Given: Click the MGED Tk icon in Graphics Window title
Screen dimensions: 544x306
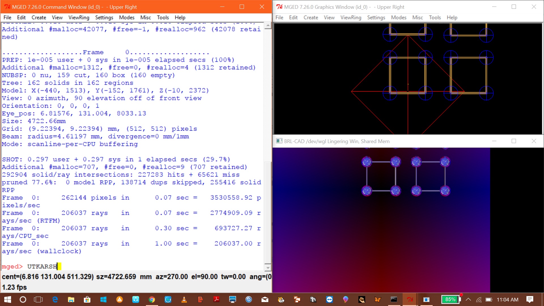Looking at the screenshot, I should [279, 7].
